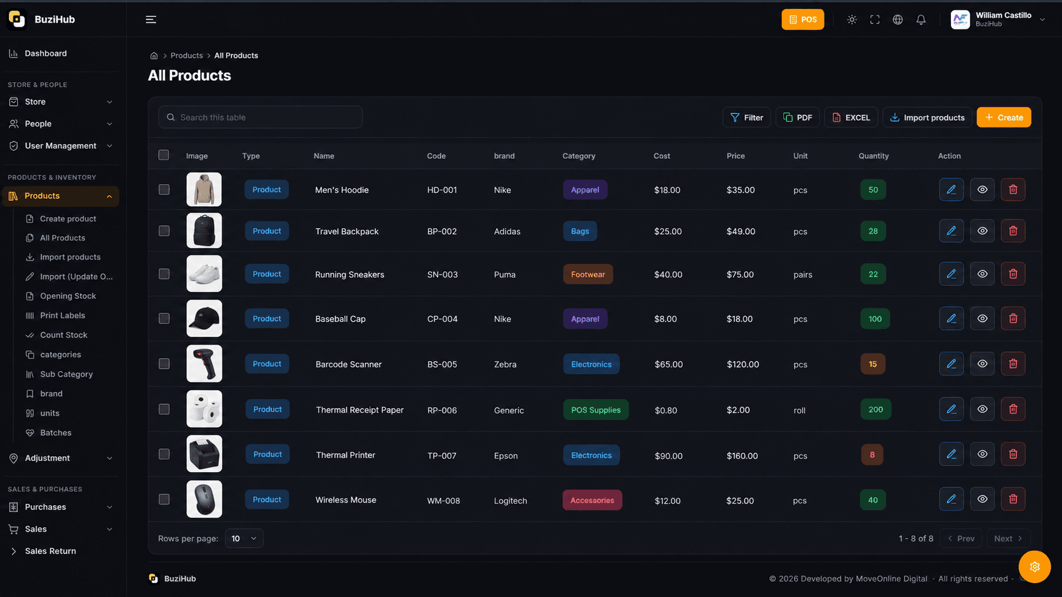Open language globe icon
This screenshot has width=1062, height=597.
tap(897, 20)
